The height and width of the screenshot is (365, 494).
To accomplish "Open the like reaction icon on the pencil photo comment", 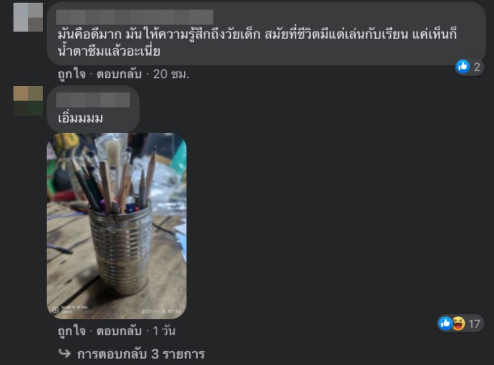I will coord(445,323).
